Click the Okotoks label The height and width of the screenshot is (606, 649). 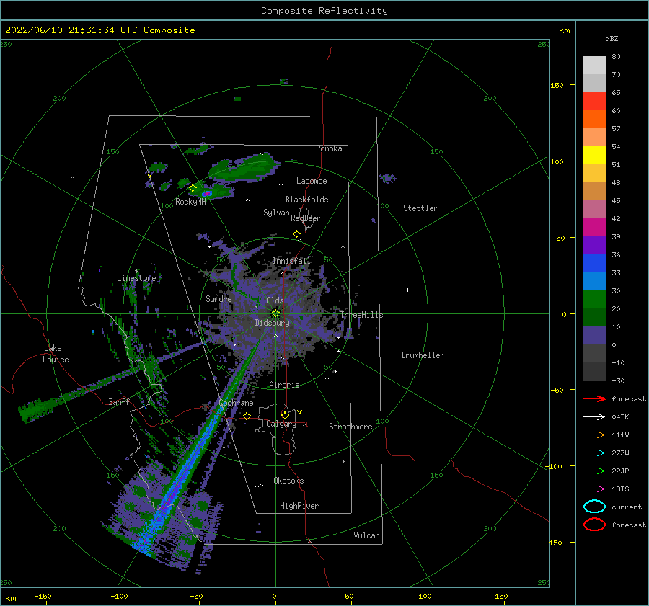pyautogui.click(x=288, y=481)
